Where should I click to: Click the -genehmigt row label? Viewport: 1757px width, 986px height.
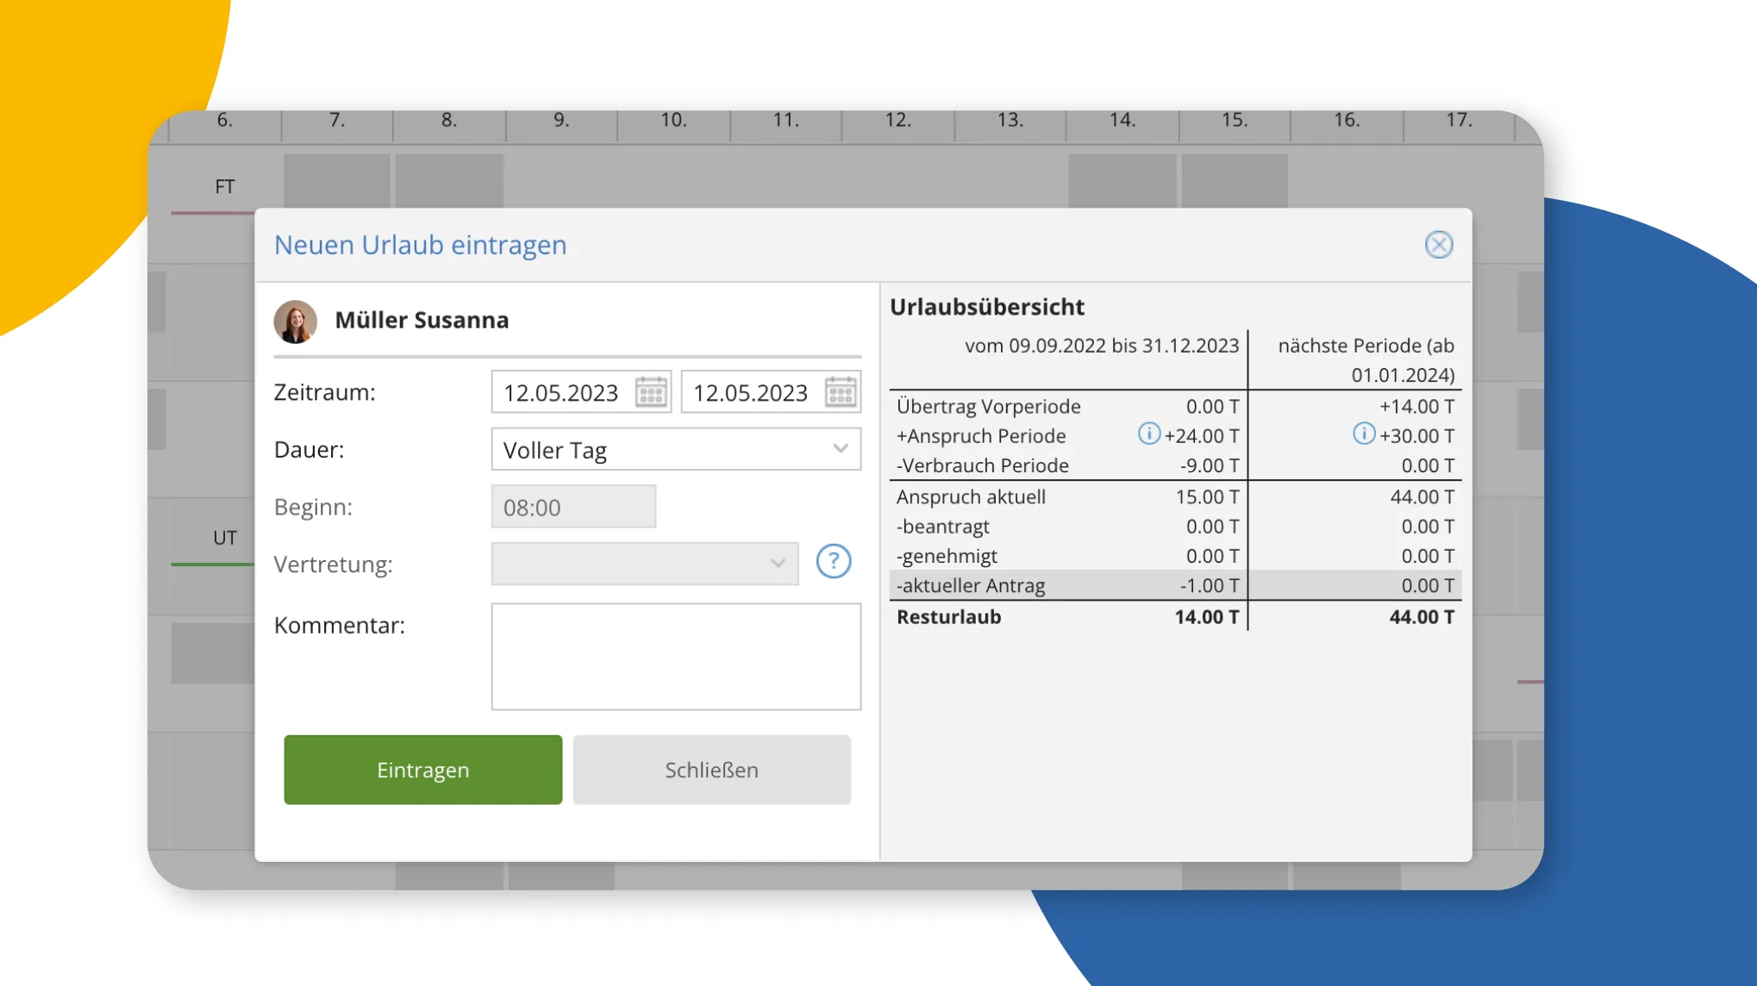pos(947,557)
